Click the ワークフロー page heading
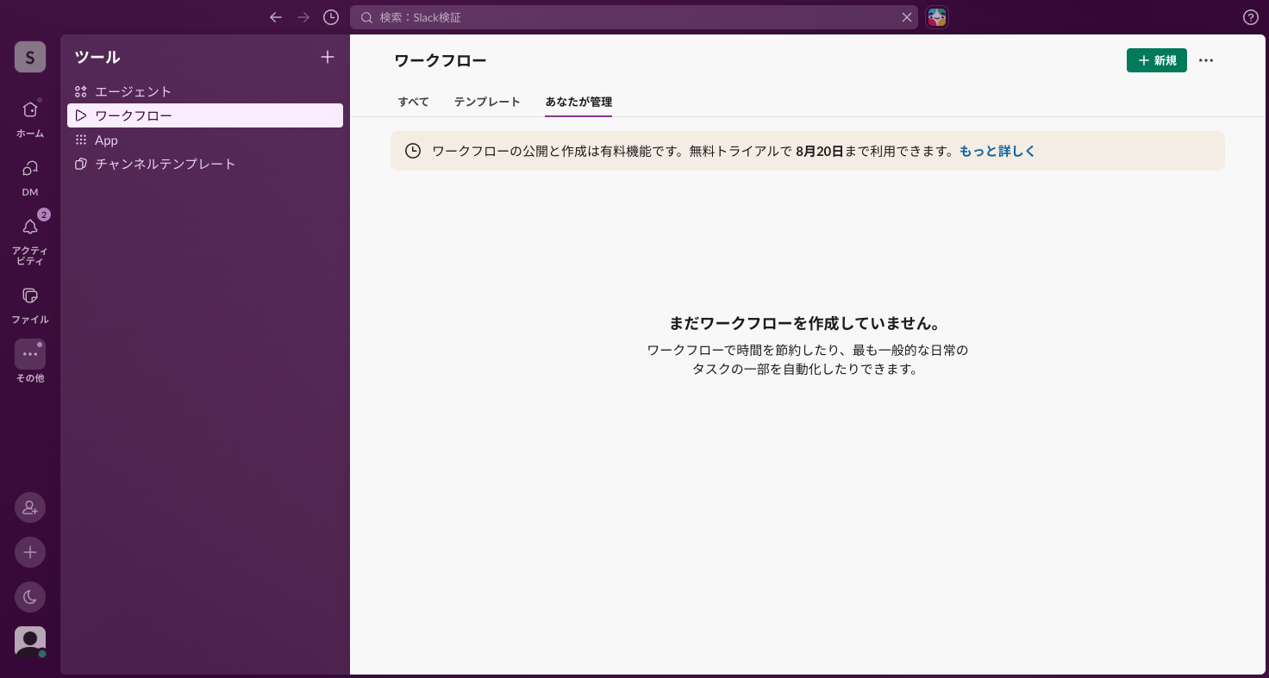 (441, 60)
